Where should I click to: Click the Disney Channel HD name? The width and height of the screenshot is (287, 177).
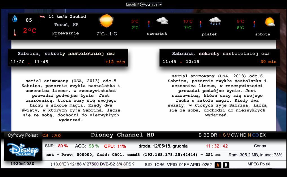pos(122,135)
